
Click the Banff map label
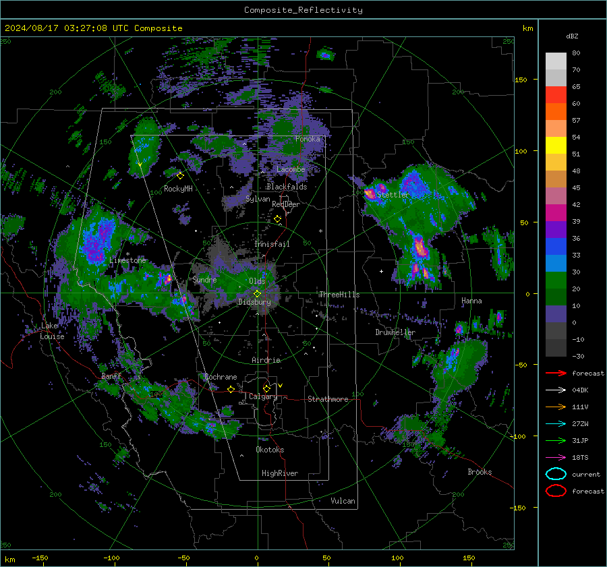click(x=111, y=376)
